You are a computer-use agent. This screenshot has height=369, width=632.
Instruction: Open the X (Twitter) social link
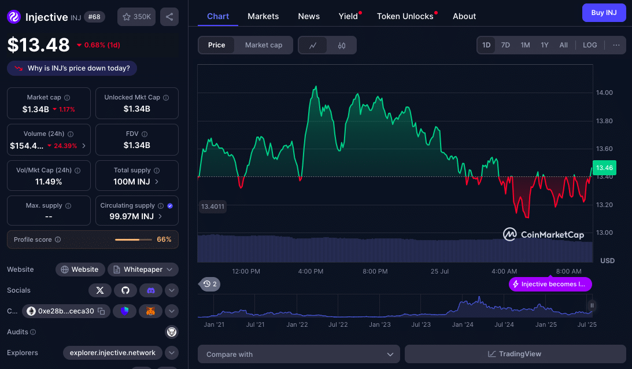pyautogui.click(x=100, y=290)
